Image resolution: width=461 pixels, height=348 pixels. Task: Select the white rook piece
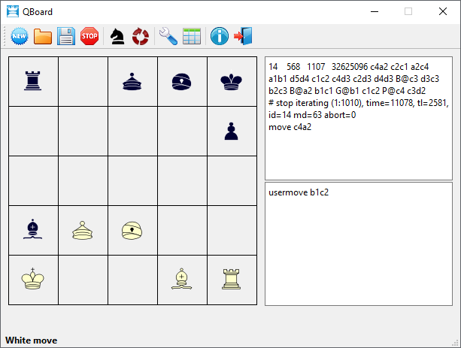pos(231,279)
